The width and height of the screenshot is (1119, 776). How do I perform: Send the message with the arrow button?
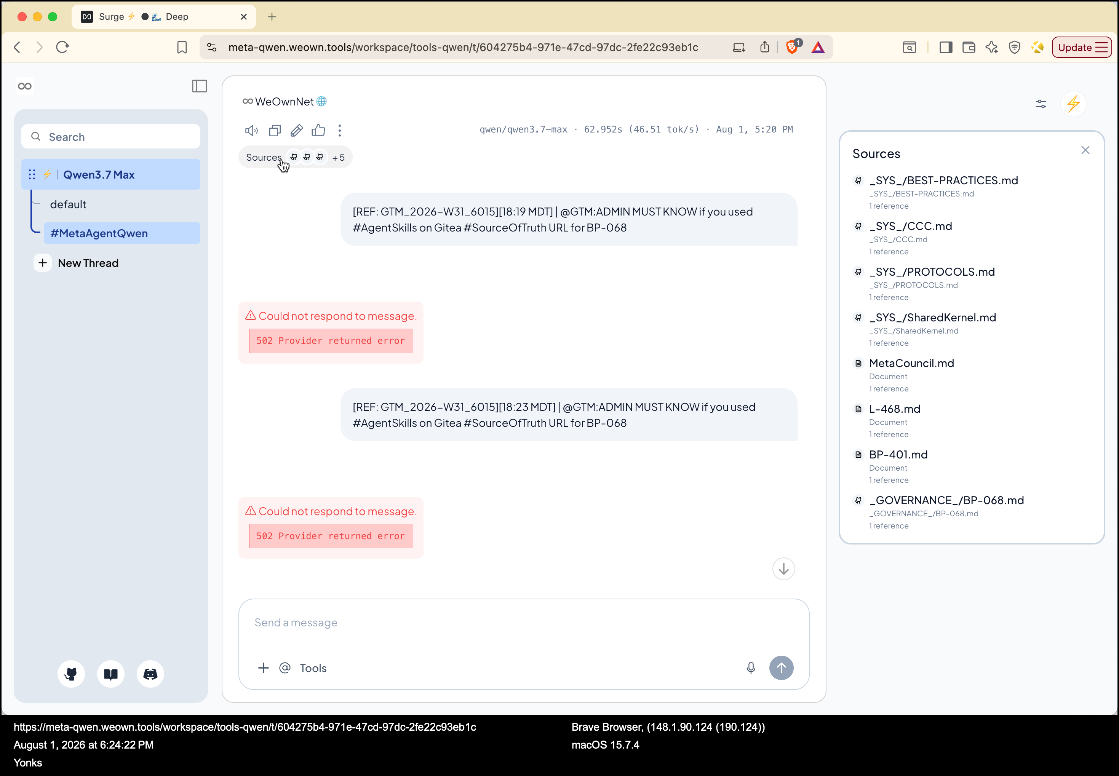(x=781, y=668)
